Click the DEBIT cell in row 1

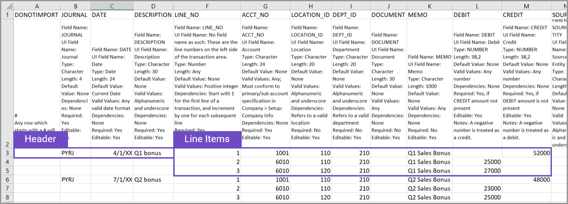476,15
